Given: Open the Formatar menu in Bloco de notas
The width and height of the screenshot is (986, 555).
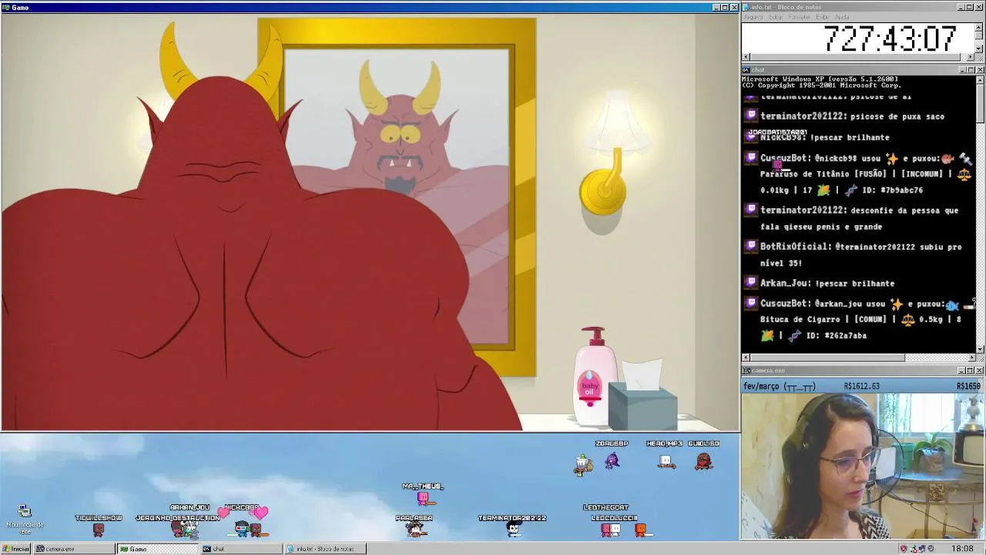Looking at the screenshot, I should (x=800, y=17).
